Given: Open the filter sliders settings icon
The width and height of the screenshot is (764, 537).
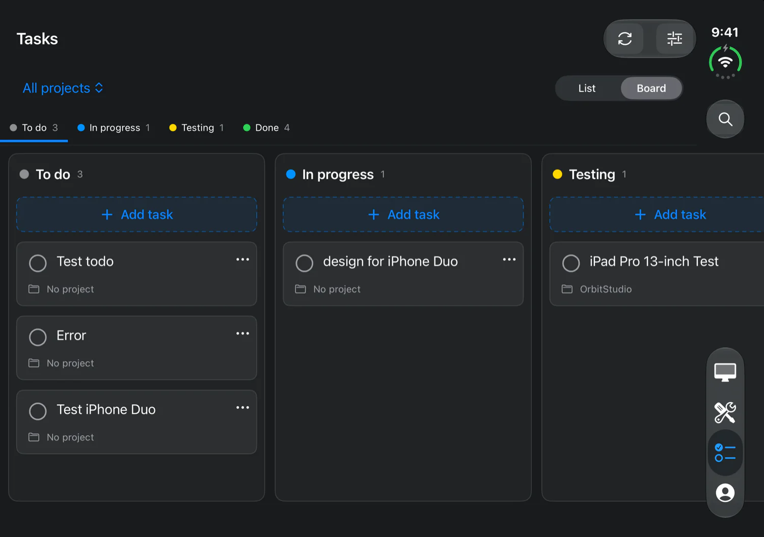Looking at the screenshot, I should (x=674, y=39).
